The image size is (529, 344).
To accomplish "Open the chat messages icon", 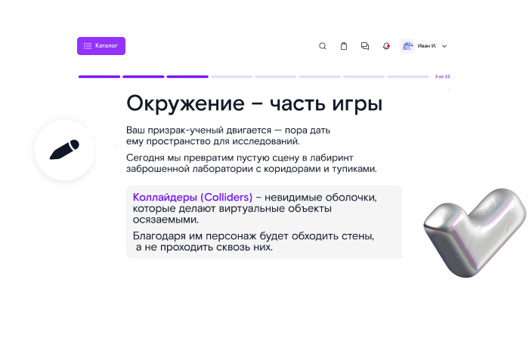I will pos(365,46).
